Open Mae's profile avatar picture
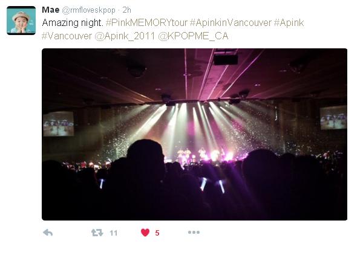 [21, 21]
